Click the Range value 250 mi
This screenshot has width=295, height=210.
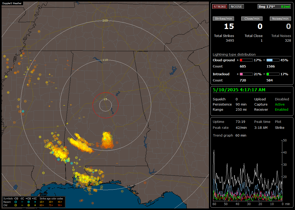pos(241,110)
